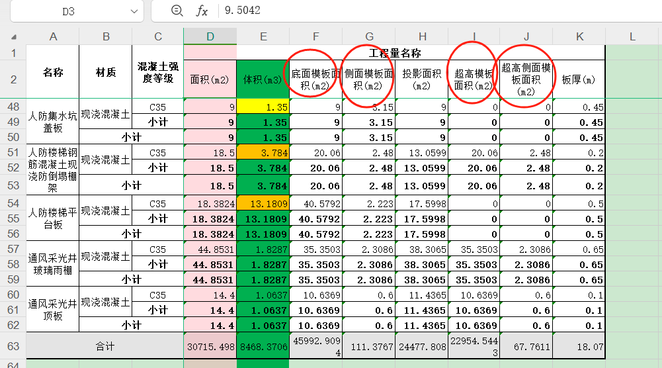Select total cell 30715.498
The width and height of the screenshot is (662, 368).
click(x=210, y=346)
